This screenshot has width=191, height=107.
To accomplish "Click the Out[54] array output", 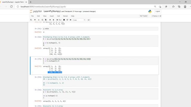I will pos(54,101).
